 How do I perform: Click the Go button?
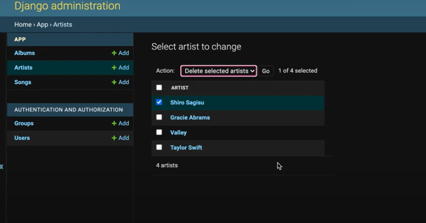pos(266,71)
